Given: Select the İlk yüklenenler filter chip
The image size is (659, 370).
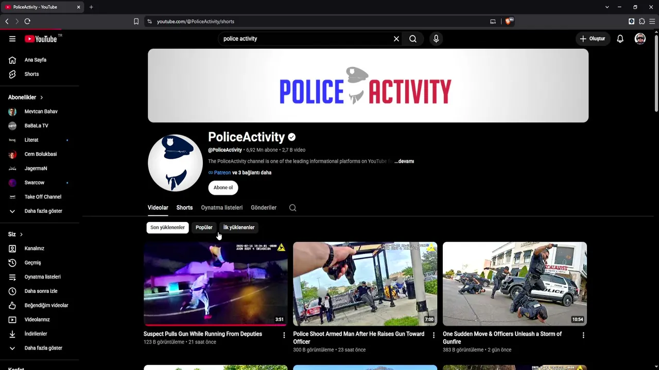Looking at the screenshot, I should [239, 227].
